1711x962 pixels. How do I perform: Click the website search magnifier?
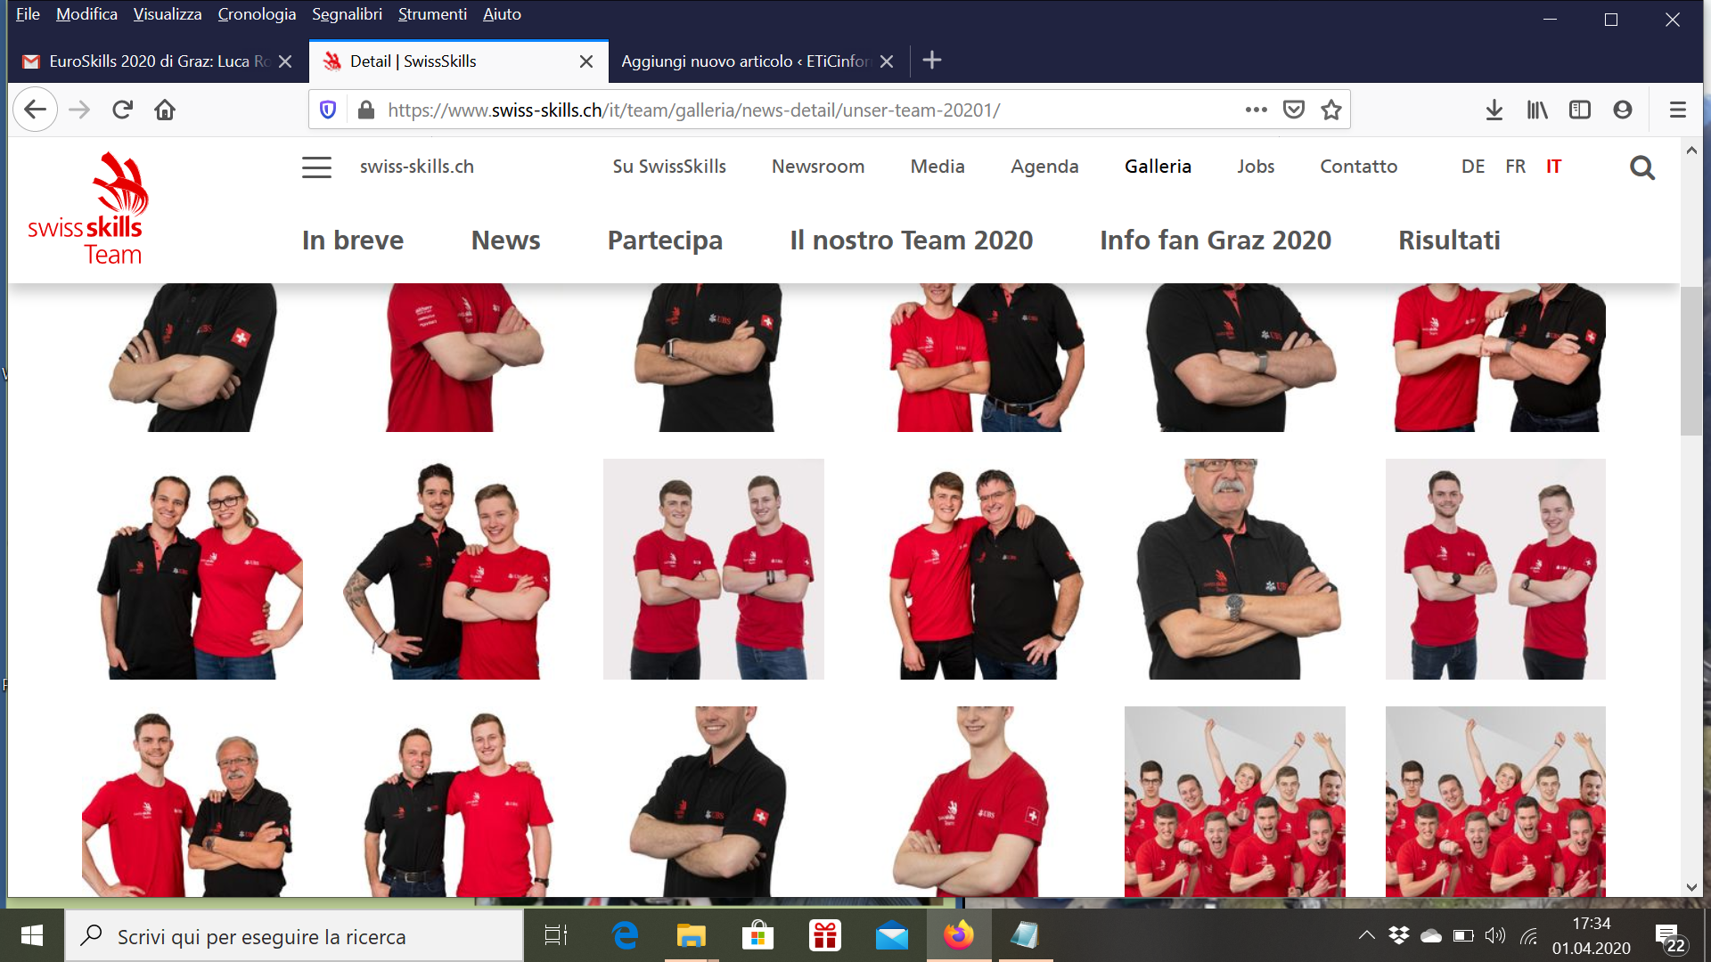click(x=1642, y=167)
